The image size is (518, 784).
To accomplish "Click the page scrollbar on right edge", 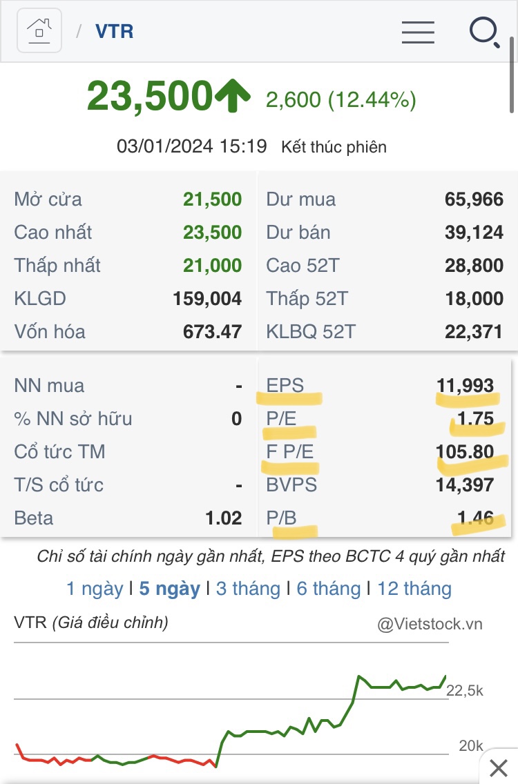I will click(x=512, y=76).
